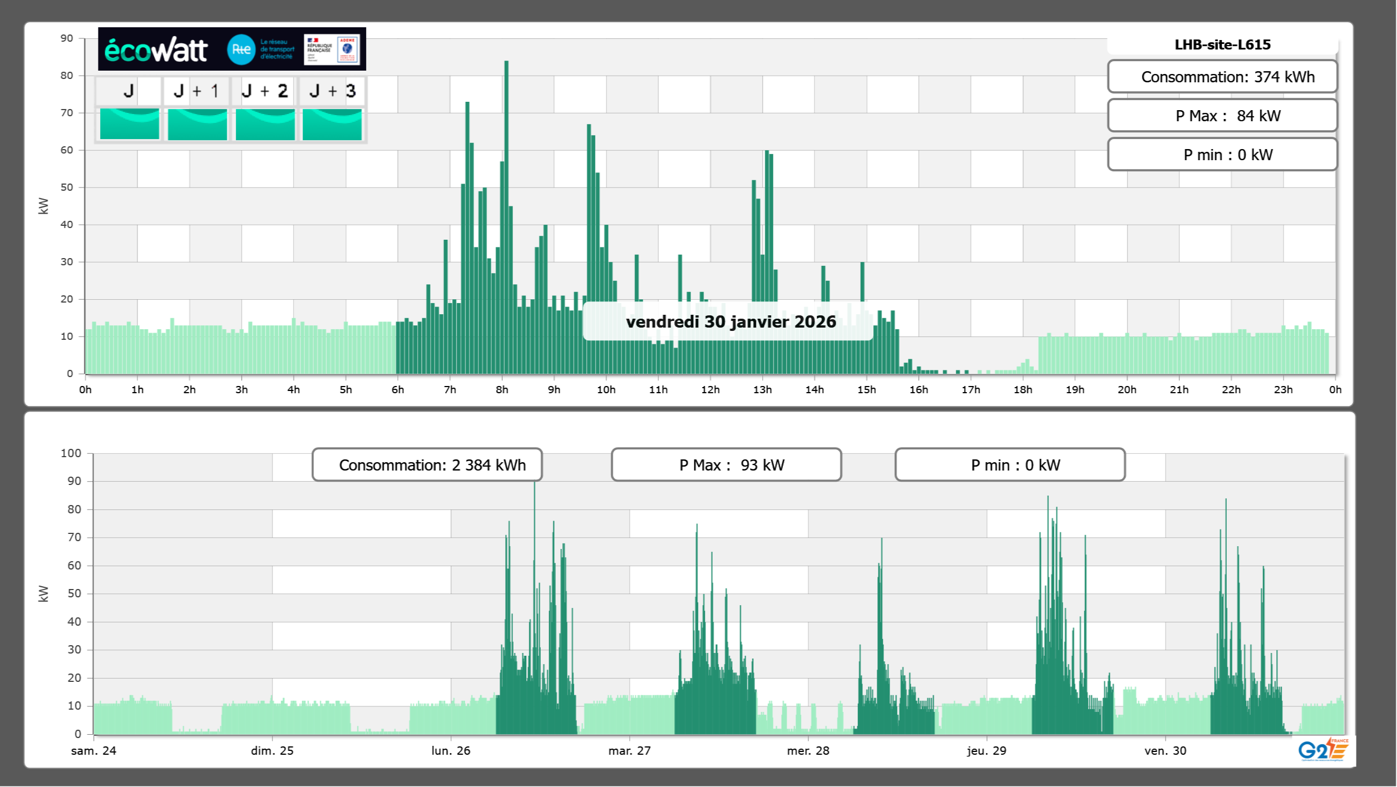
Task: Click the green signal icon under J + 1
Action: tap(197, 124)
